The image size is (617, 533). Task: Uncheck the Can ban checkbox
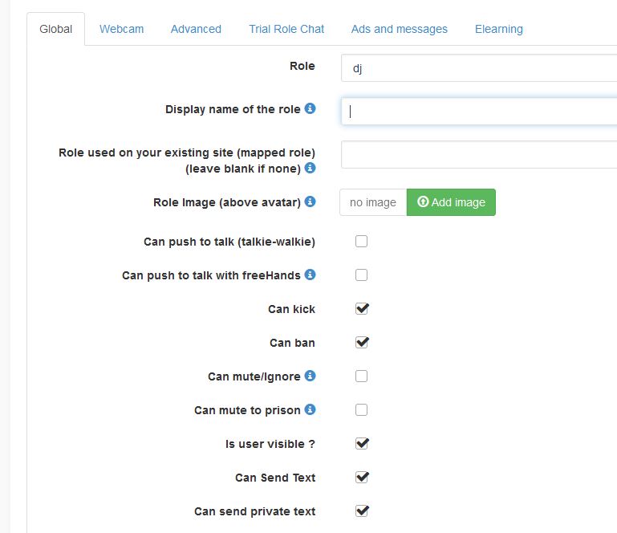pyautogui.click(x=361, y=342)
